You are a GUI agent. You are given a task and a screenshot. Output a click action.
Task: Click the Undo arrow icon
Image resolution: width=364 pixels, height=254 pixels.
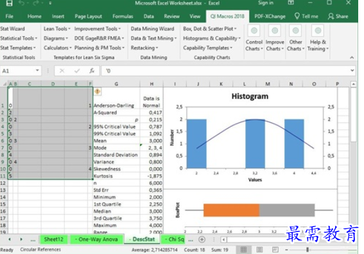coord(21,3)
